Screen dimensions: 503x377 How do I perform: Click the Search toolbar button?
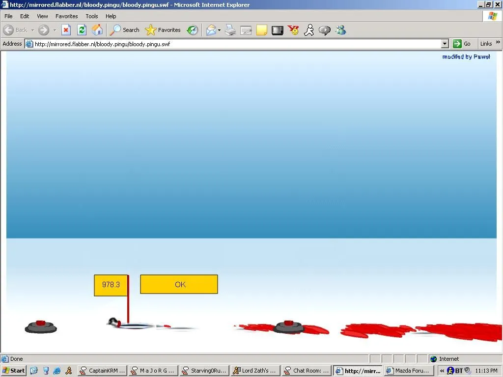tap(125, 30)
